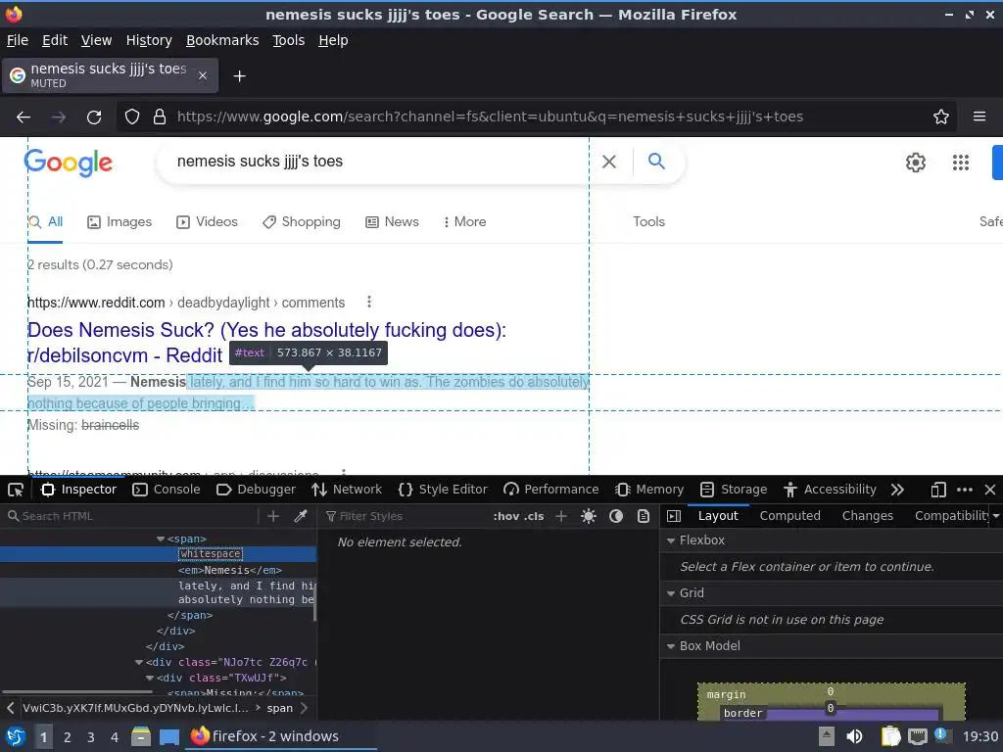
Task: Open the Storage panel
Action: [x=733, y=490]
